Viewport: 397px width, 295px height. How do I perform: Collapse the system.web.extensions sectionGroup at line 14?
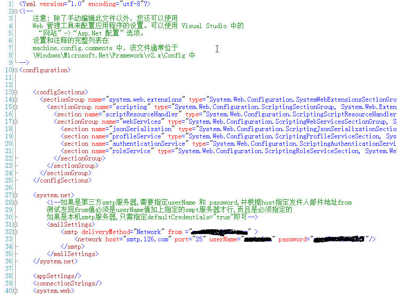click(15, 99)
